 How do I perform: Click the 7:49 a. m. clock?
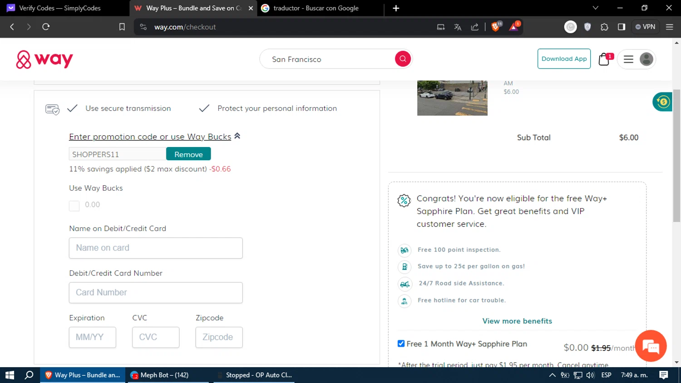634,375
